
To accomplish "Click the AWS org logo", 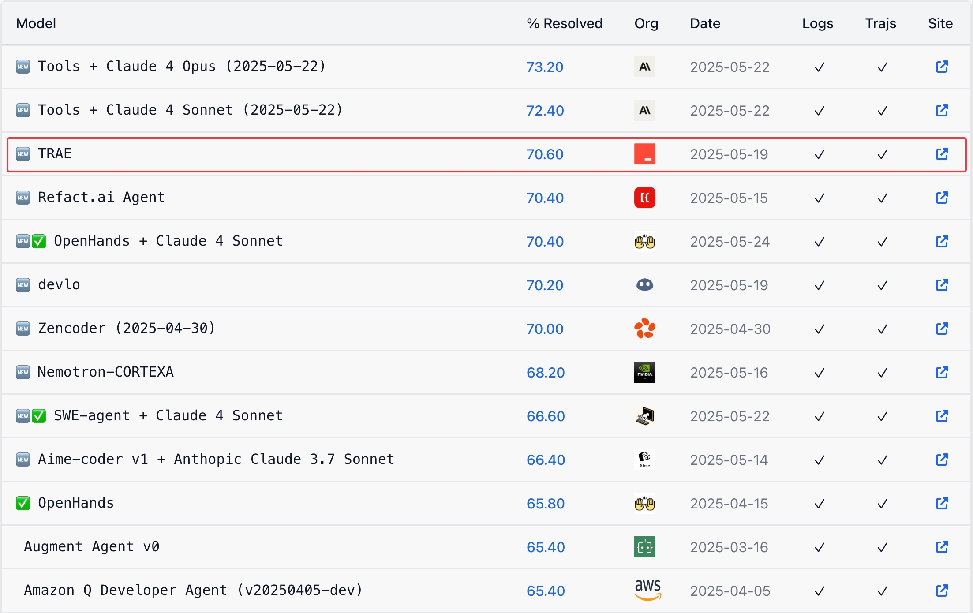I will coord(647,590).
